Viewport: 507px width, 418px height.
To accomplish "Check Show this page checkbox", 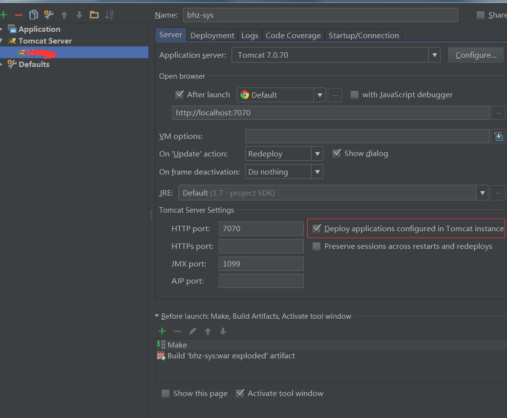I will tap(166, 393).
